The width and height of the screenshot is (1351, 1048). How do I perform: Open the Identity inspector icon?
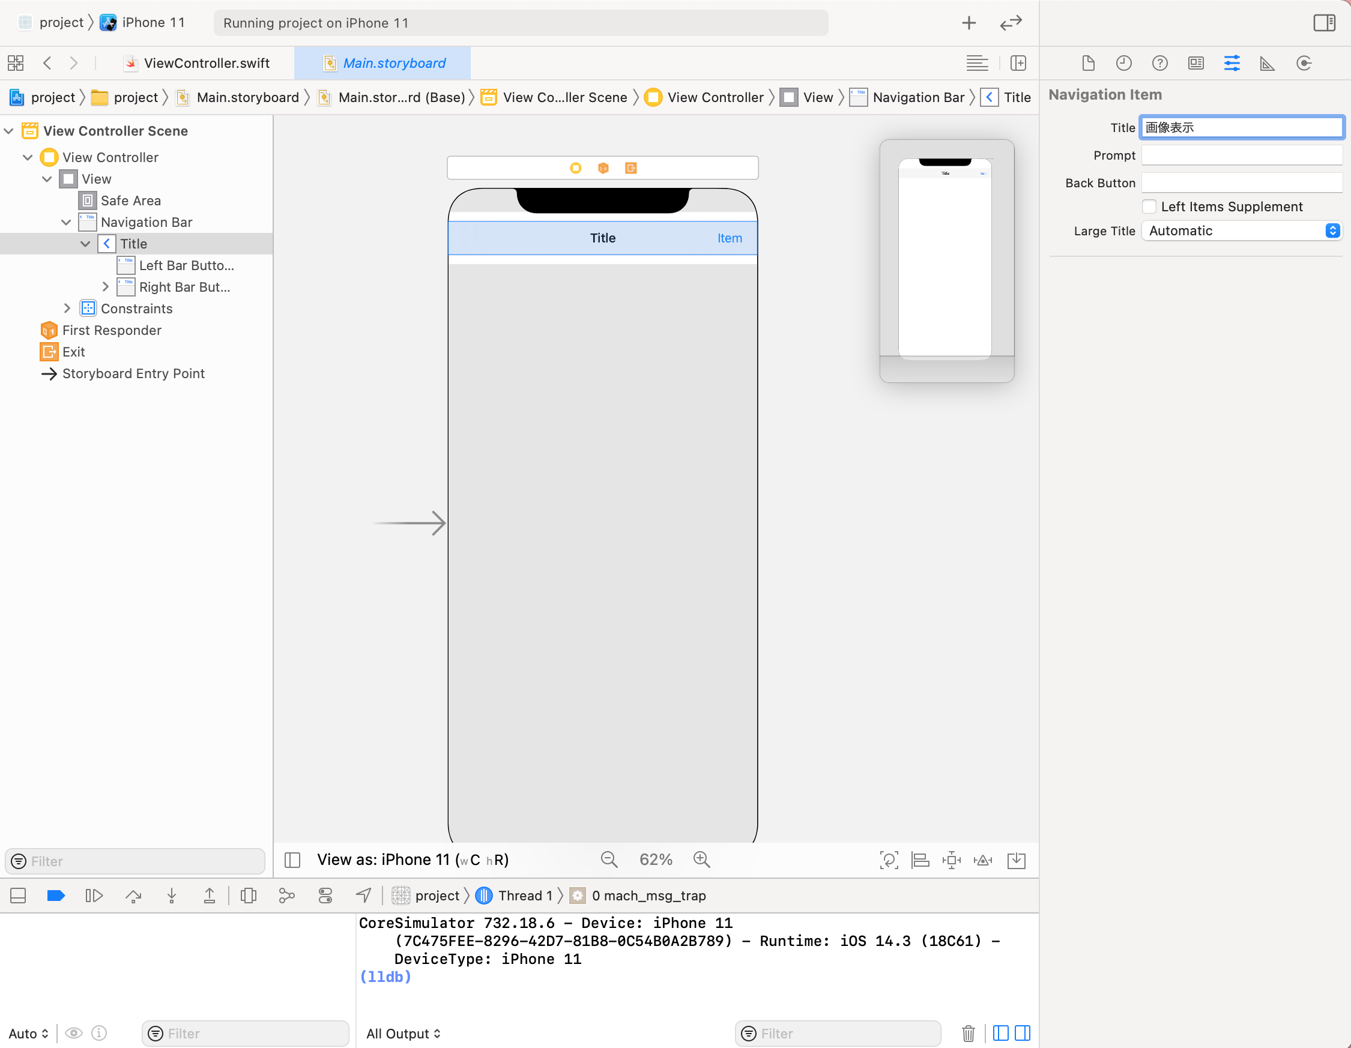coord(1195,63)
